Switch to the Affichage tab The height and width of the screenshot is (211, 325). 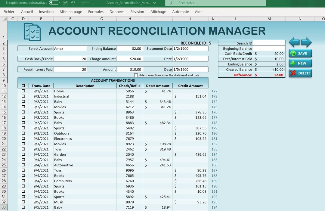point(158,12)
